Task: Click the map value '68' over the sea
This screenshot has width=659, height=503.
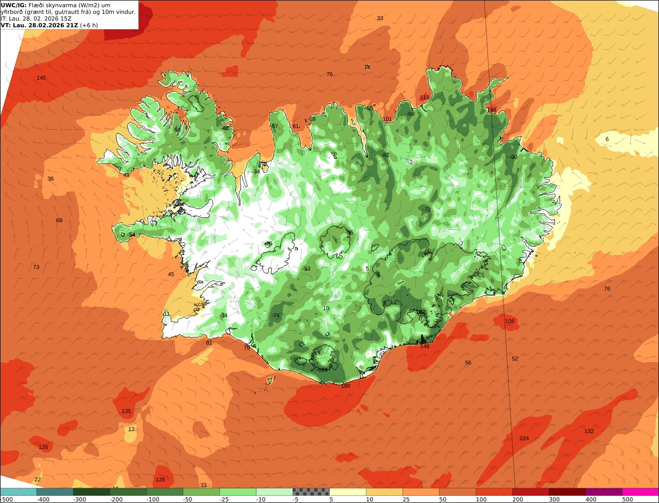Action: (x=59, y=220)
